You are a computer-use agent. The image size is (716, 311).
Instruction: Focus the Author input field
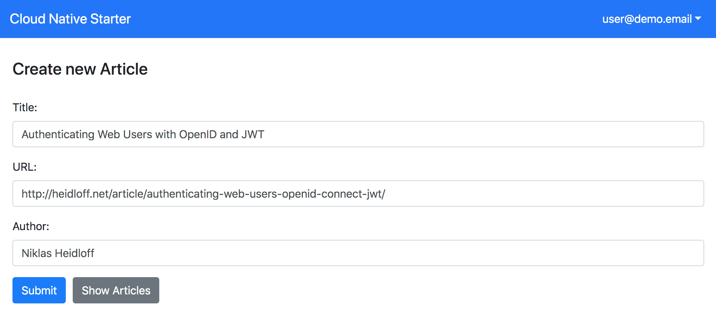point(358,253)
